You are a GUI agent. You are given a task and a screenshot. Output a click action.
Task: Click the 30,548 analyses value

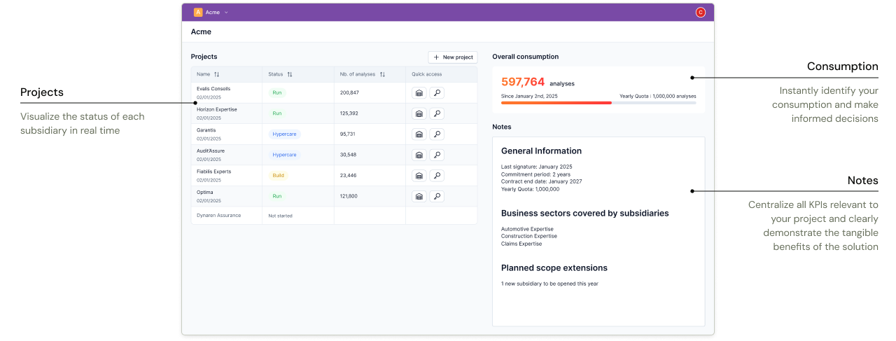point(348,155)
